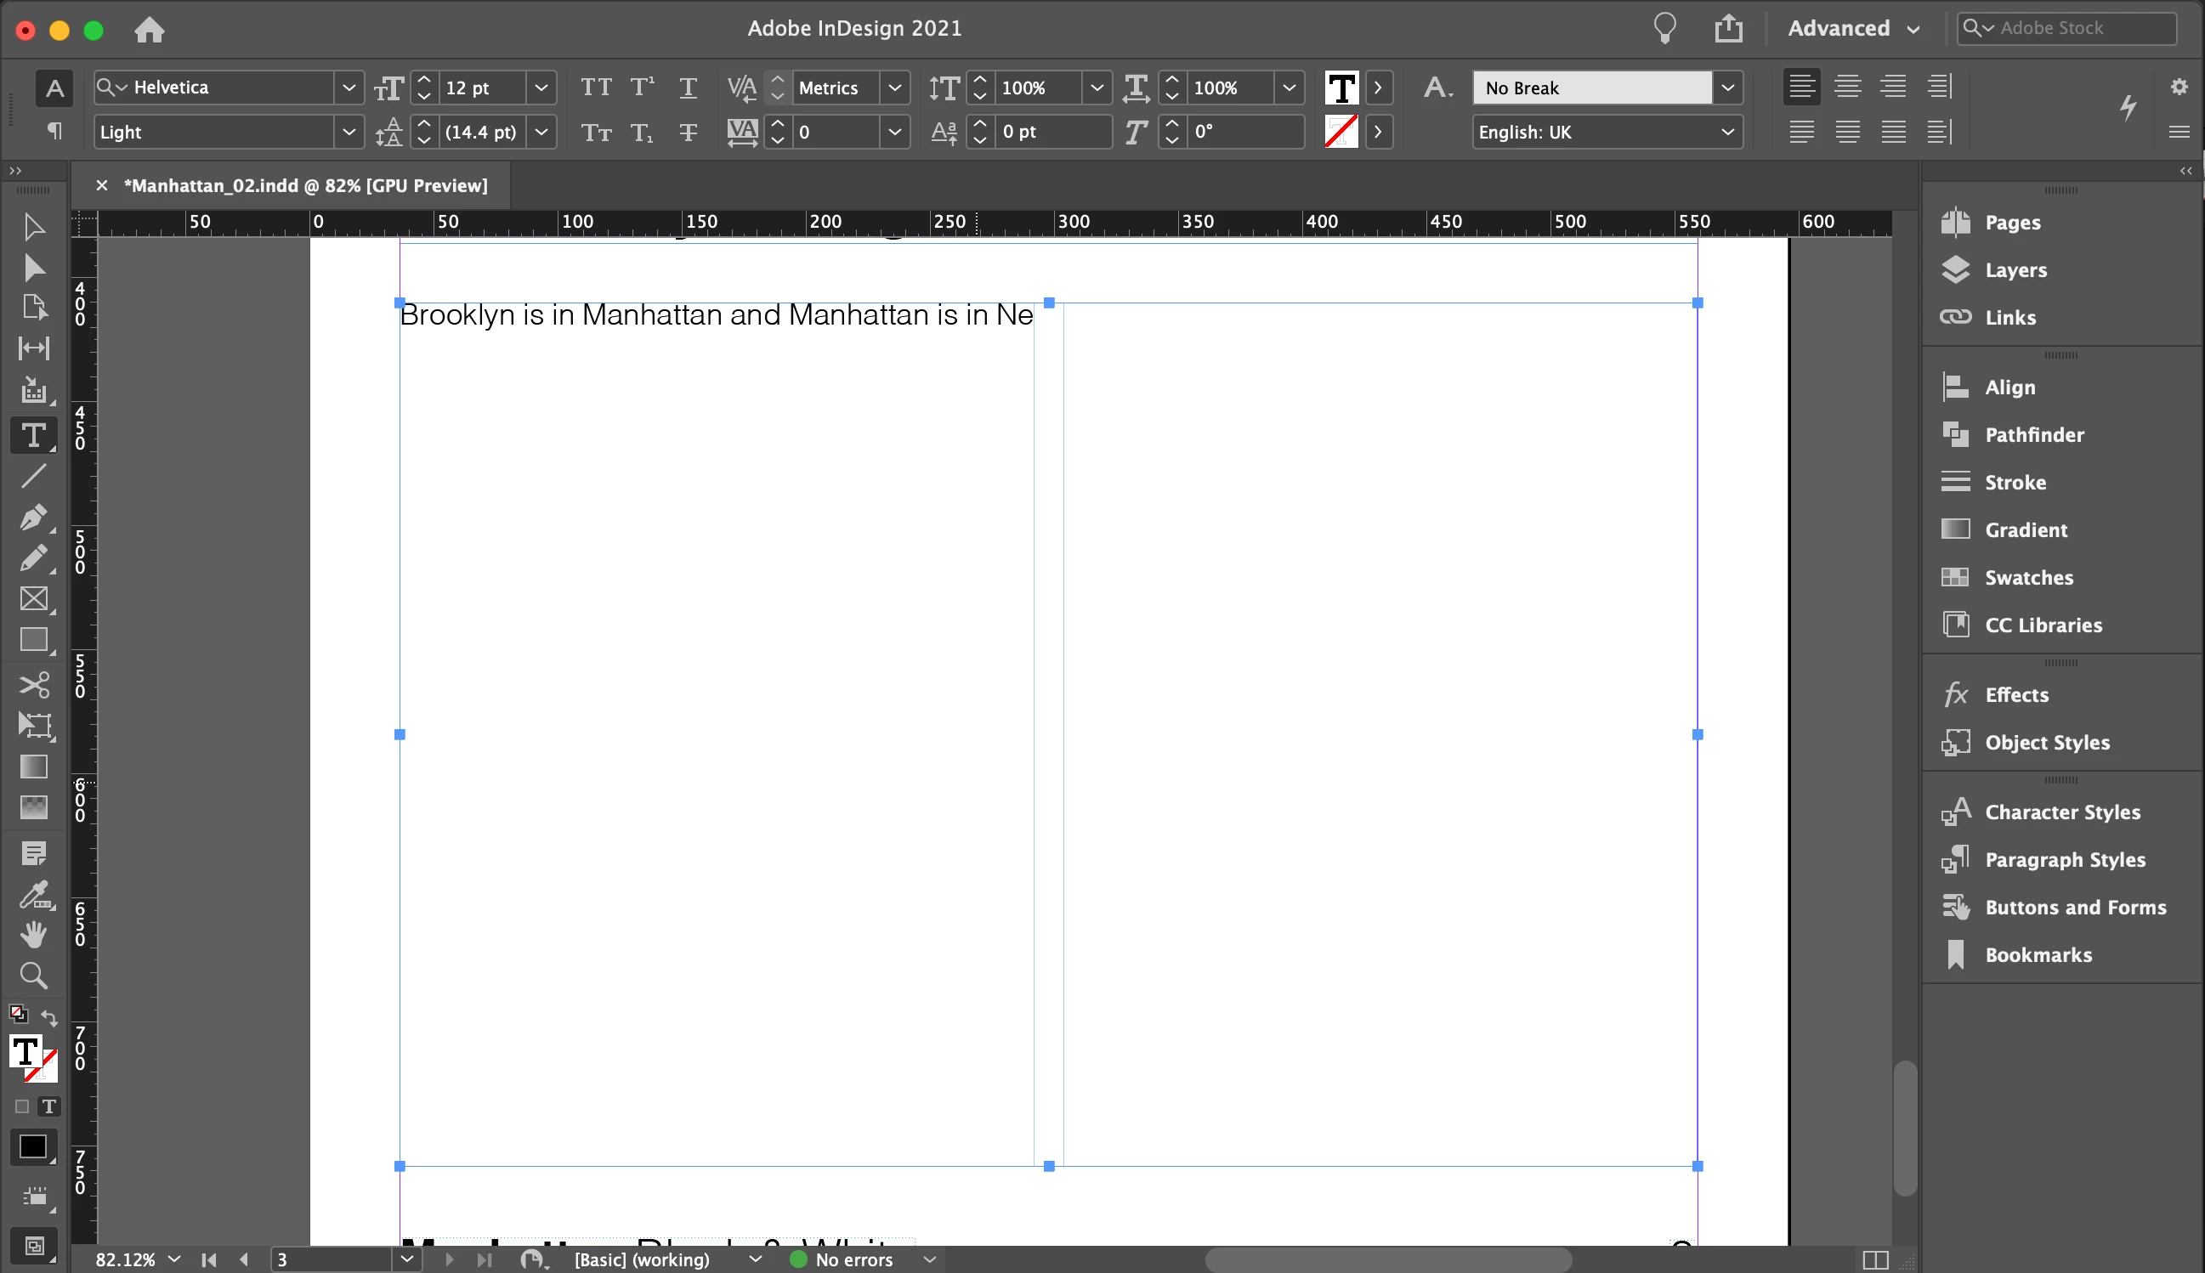The width and height of the screenshot is (2205, 1273).
Task: Select the Manhattan_02.indd document tab
Action: [x=305, y=185]
